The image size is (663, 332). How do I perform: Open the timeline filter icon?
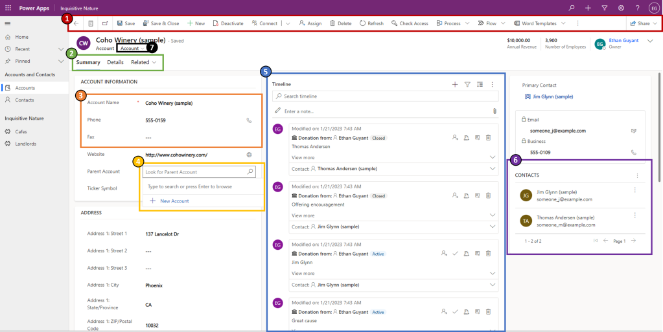tap(467, 85)
